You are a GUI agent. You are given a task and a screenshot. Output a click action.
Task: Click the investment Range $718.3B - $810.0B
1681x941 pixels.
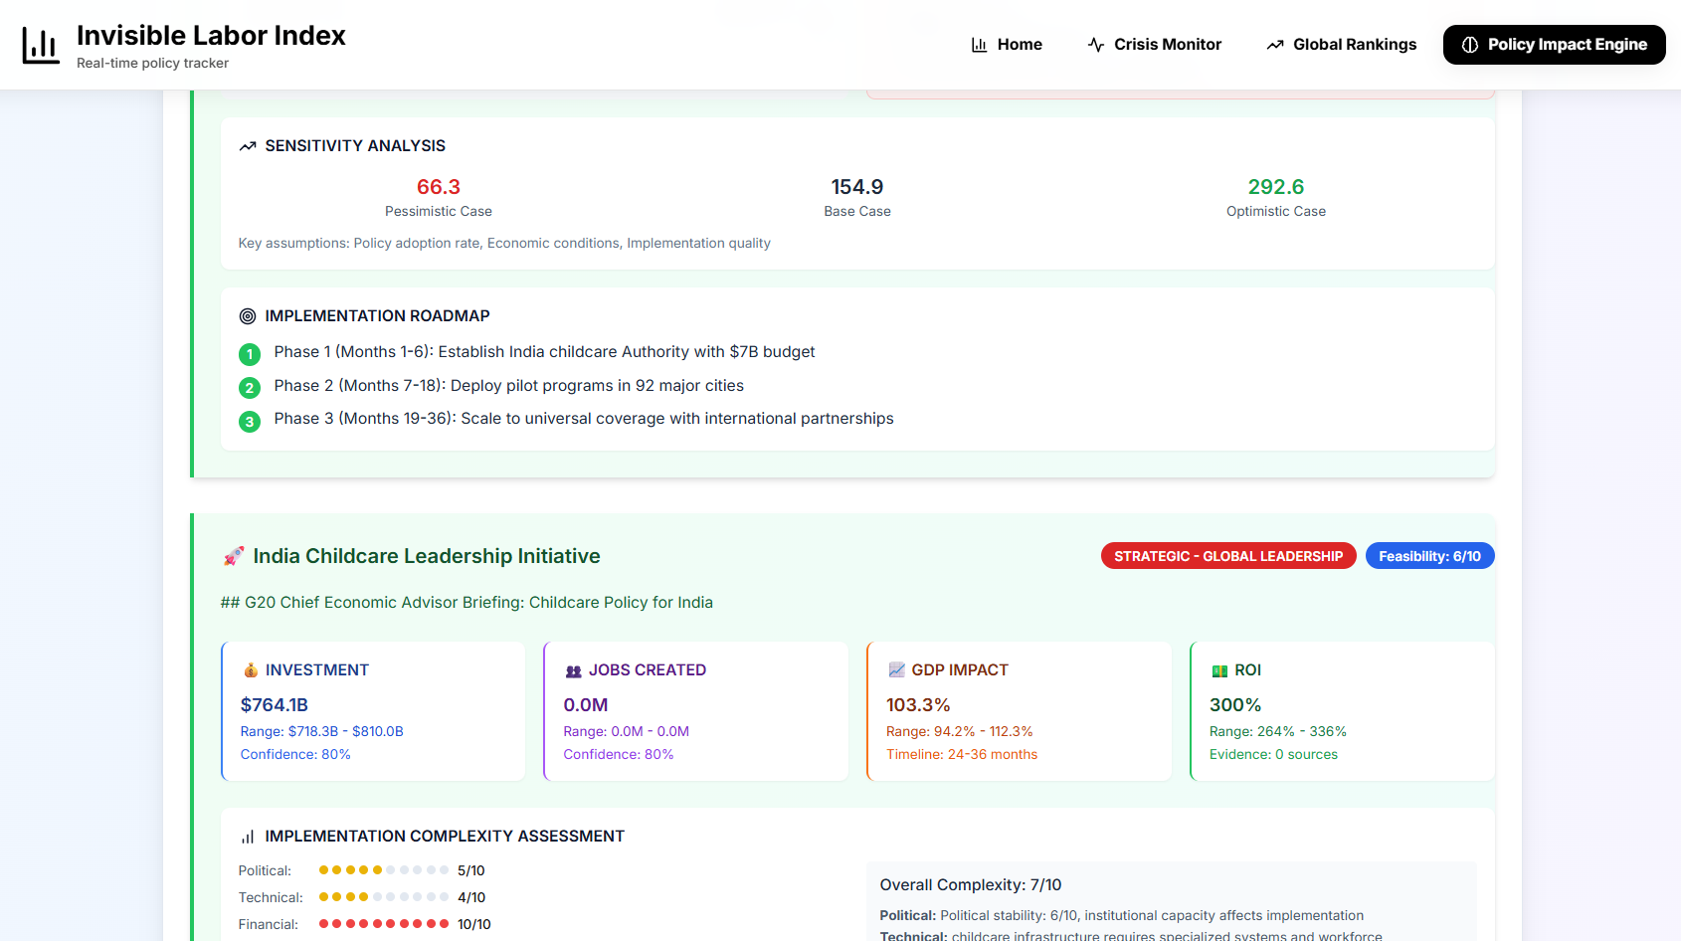[322, 732]
